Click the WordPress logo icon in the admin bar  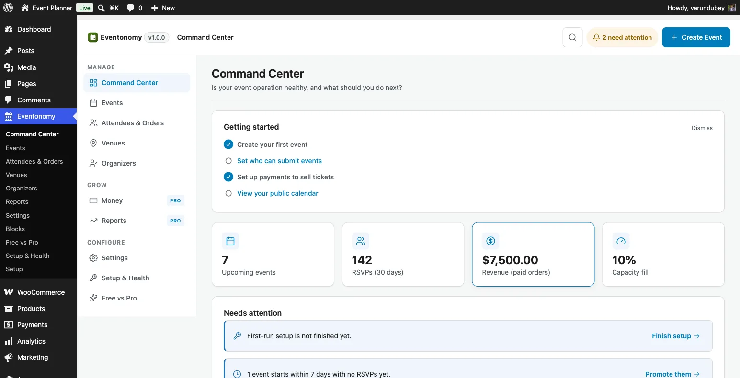pos(8,8)
